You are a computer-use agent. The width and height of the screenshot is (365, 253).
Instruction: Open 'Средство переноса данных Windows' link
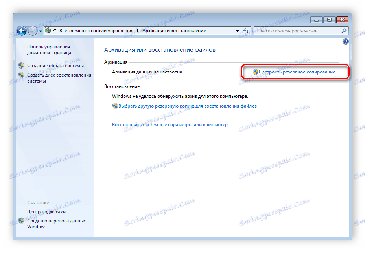tap(56, 224)
